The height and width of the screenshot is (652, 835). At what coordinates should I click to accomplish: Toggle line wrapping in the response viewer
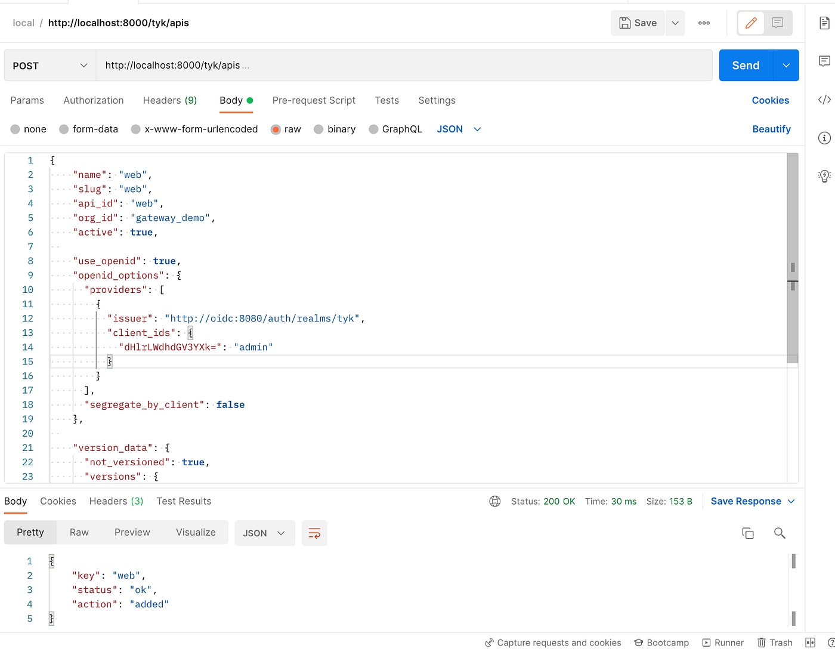tap(314, 533)
